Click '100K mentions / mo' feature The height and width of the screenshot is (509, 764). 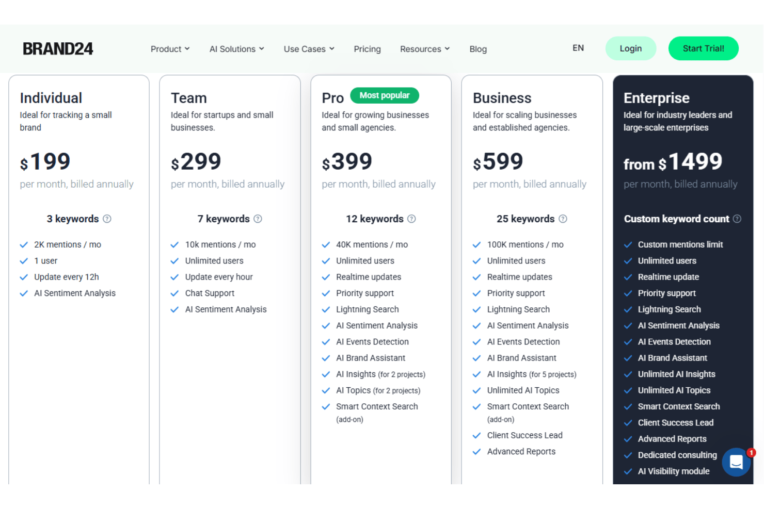click(526, 244)
